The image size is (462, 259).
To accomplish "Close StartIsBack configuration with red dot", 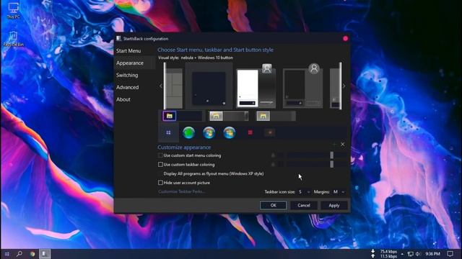I will 345,38.
